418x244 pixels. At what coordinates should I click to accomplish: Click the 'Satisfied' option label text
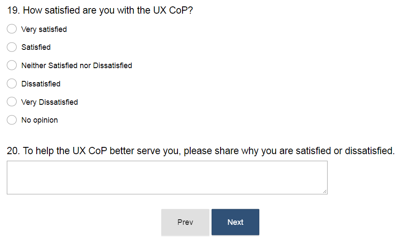(x=36, y=47)
